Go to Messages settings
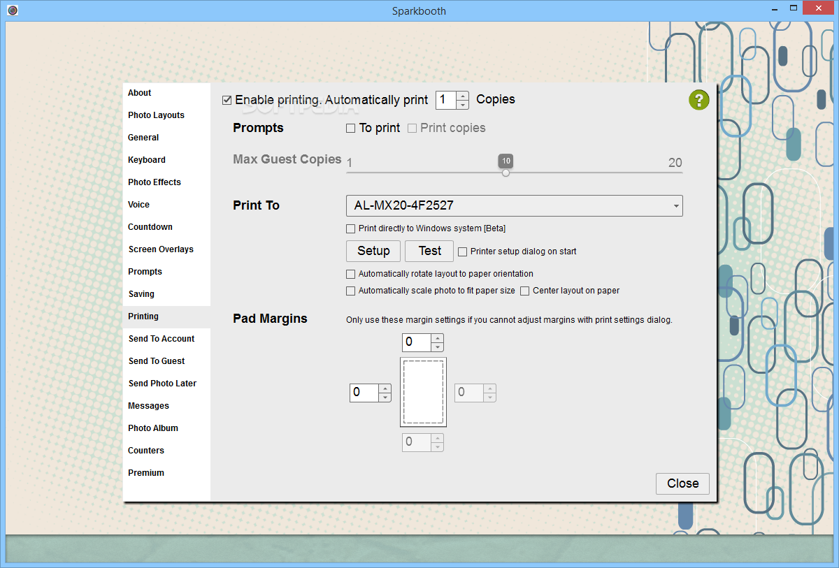Image resolution: width=839 pixels, height=568 pixels. point(166,406)
